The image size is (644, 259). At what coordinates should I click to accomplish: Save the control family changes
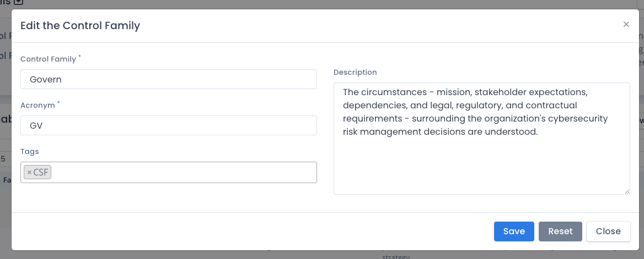pos(514,231)
